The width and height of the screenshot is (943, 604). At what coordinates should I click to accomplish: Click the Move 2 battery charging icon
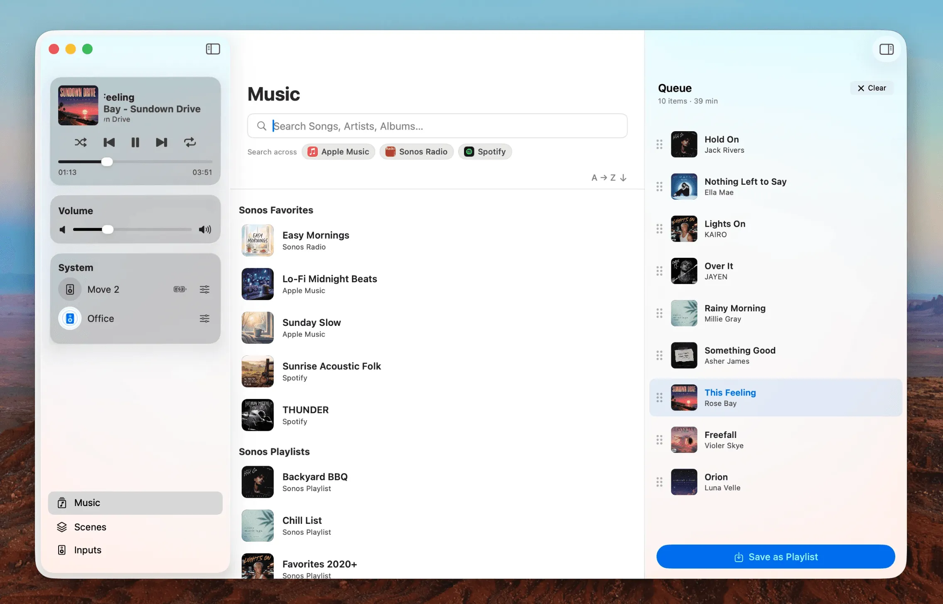[180, 289]
